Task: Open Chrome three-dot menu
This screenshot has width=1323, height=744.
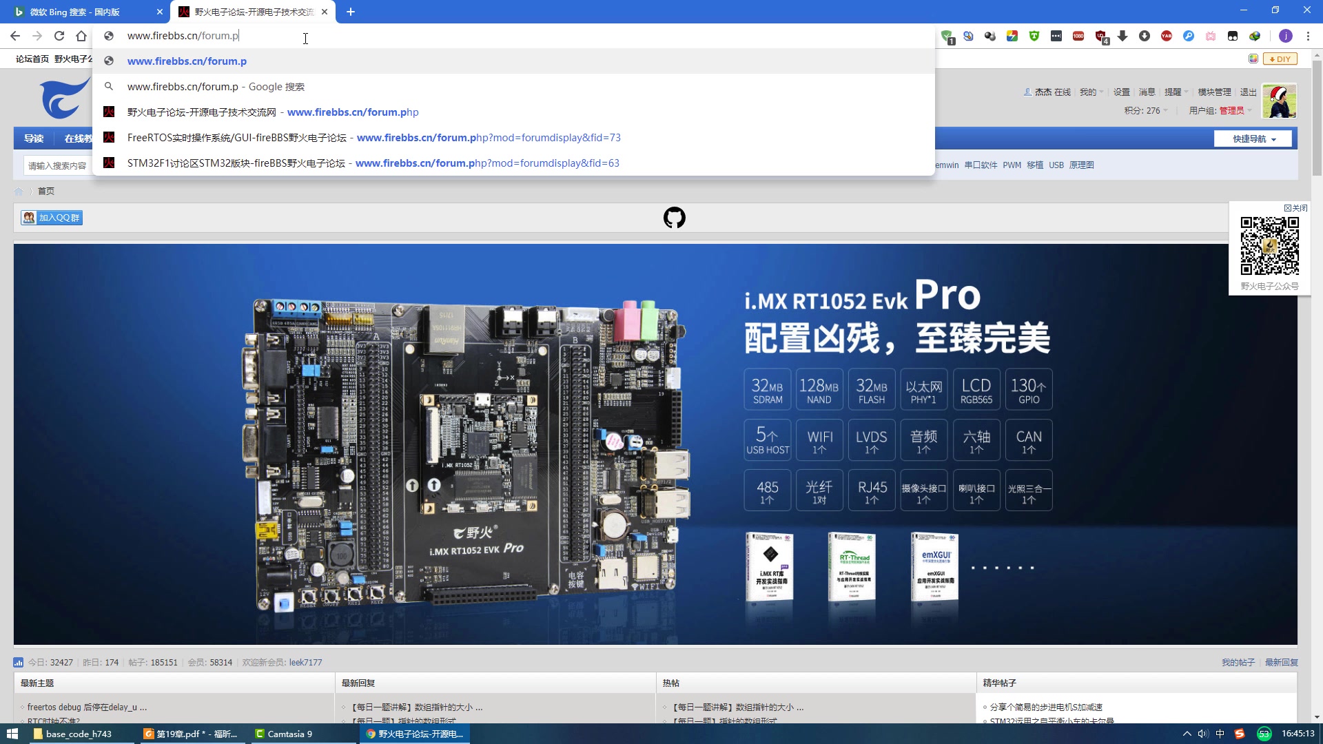Action: pos(1308,36)
